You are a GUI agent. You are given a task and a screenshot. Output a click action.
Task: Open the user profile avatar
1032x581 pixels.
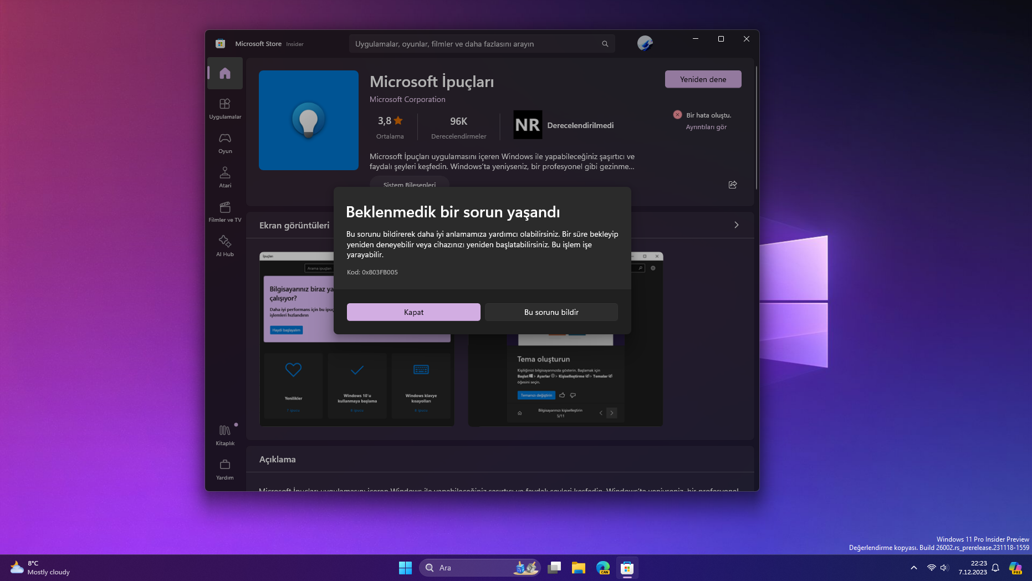645,43
